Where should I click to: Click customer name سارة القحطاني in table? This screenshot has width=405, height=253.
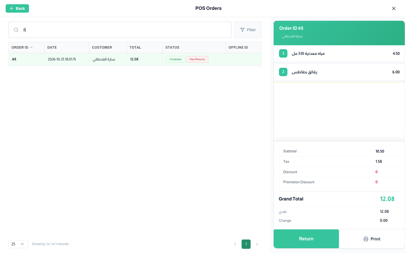[104, 59]
